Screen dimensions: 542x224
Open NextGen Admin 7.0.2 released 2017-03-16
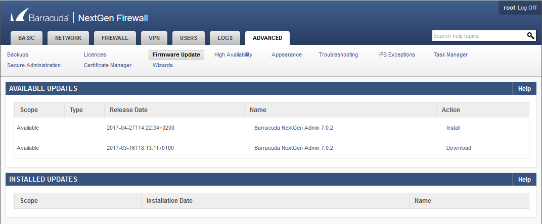[x=294, y=148]
